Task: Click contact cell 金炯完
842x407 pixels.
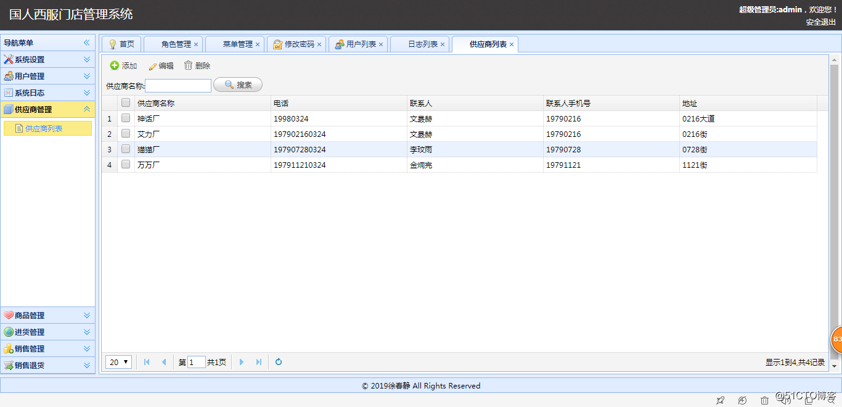Action: 475,165
